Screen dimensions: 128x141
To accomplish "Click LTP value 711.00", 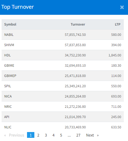I will [x=116, y=106].
